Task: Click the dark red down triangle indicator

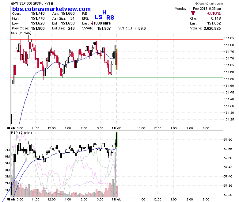Action: tap(193, 13)
